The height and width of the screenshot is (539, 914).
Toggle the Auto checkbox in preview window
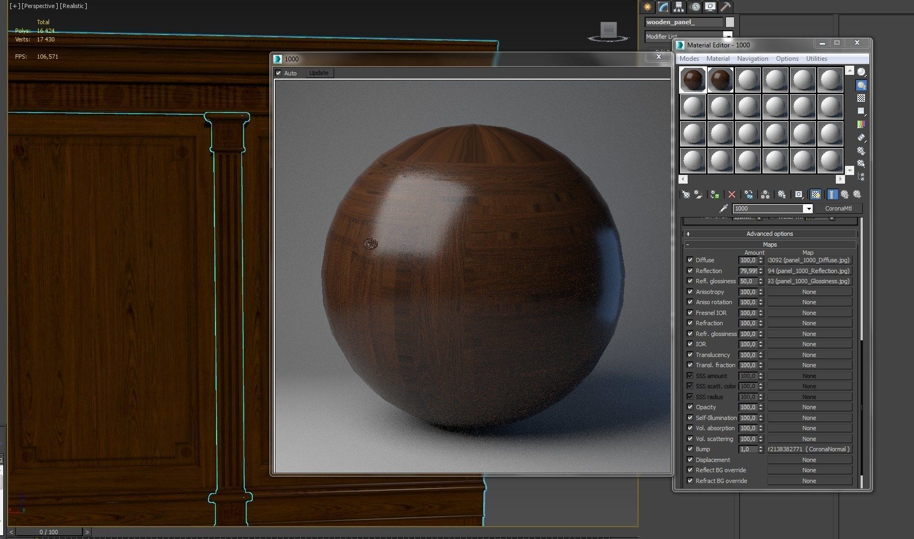(x=278, y=73)
